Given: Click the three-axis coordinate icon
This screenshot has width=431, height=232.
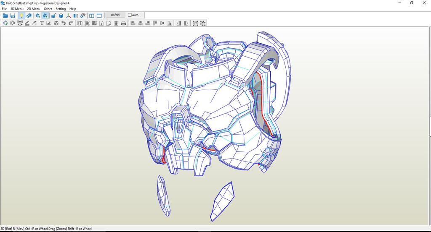Looking at the screenshot, I should pos(69,16).
